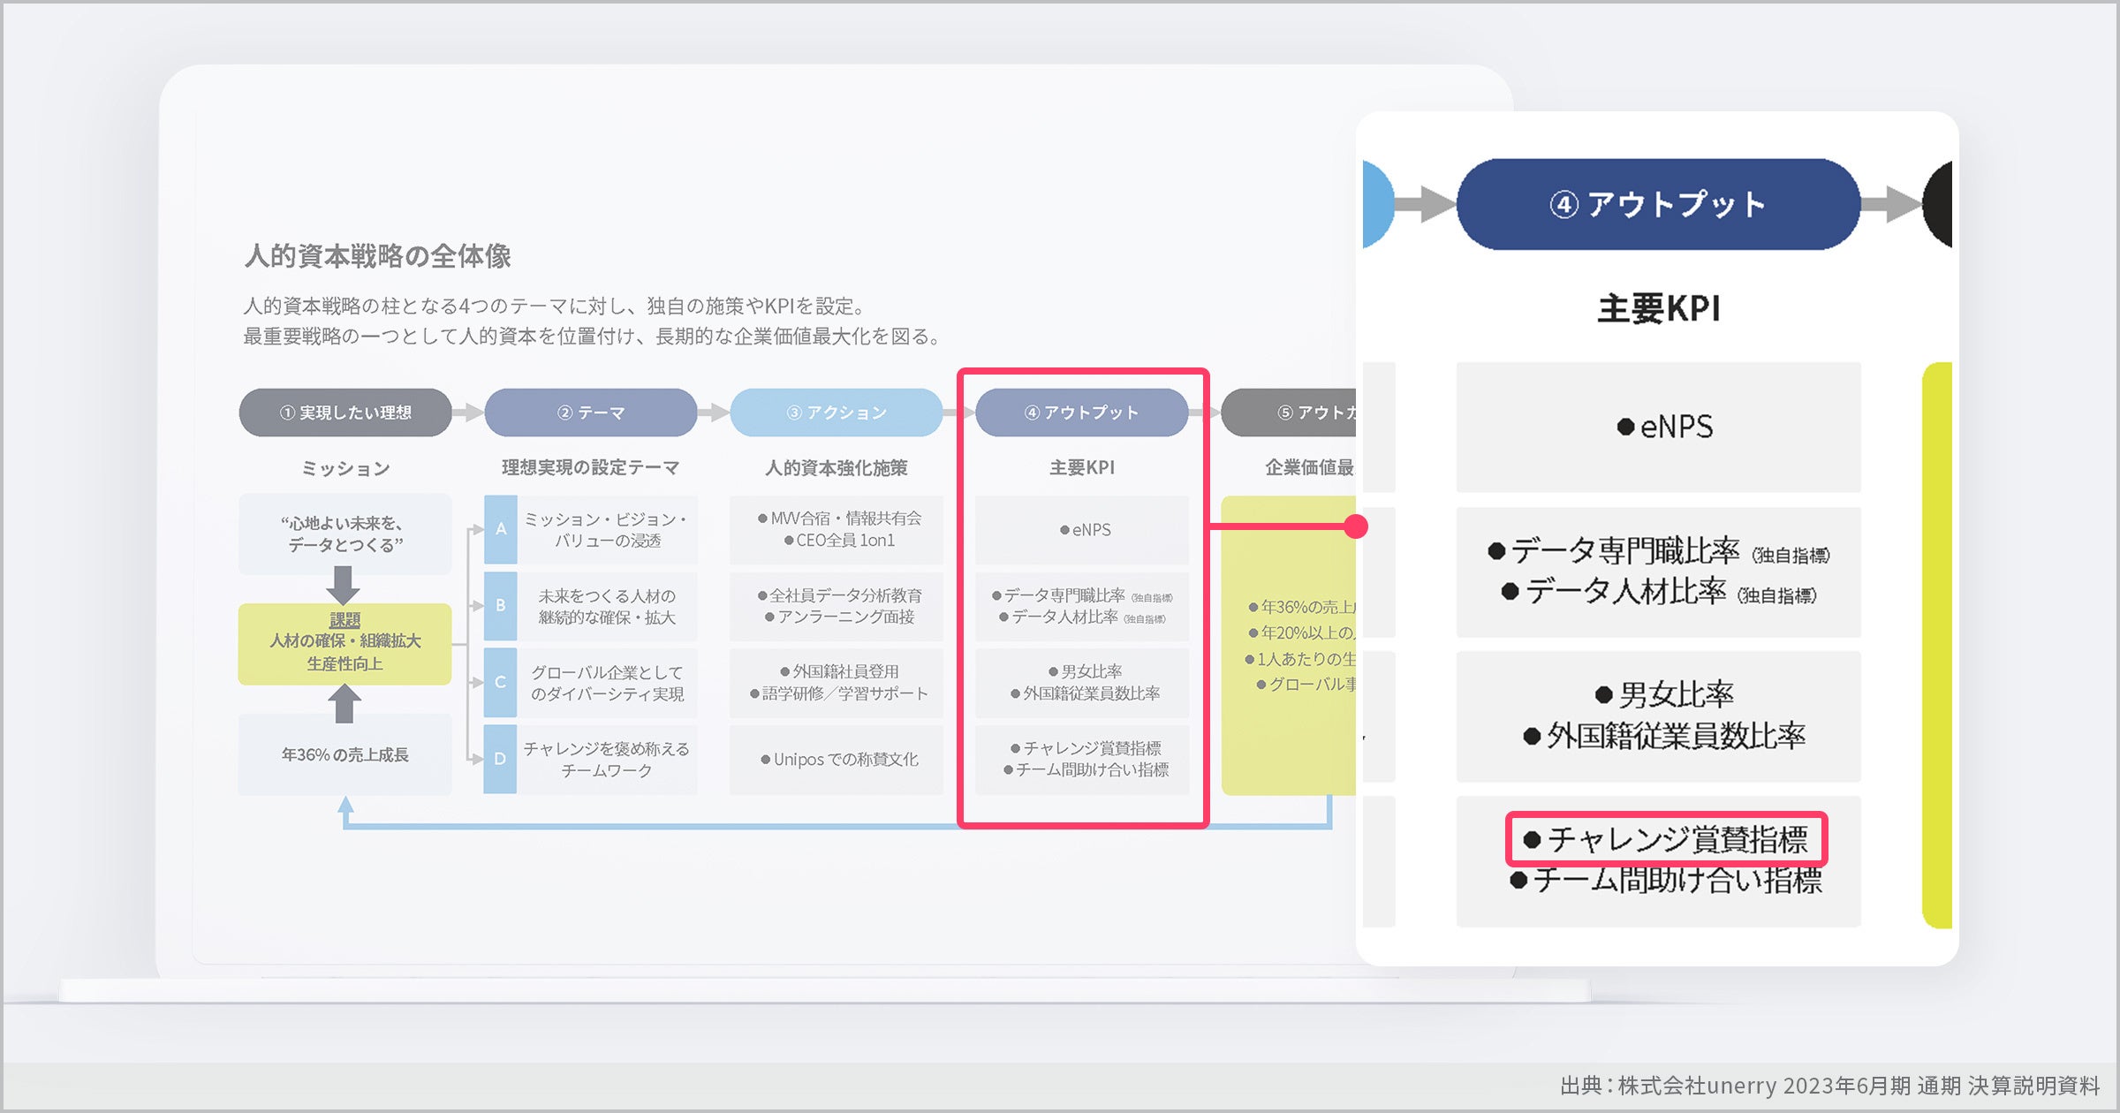This screenshot has width=2120, height=1113.
Task: Click the small 外国籍従業員数比率 KPI in the slide
Action: pyautogui.click(x=1086, y=693)
